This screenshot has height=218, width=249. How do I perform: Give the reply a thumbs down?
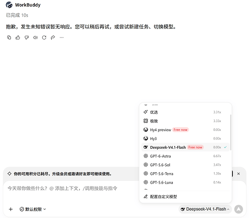point(27,37)
